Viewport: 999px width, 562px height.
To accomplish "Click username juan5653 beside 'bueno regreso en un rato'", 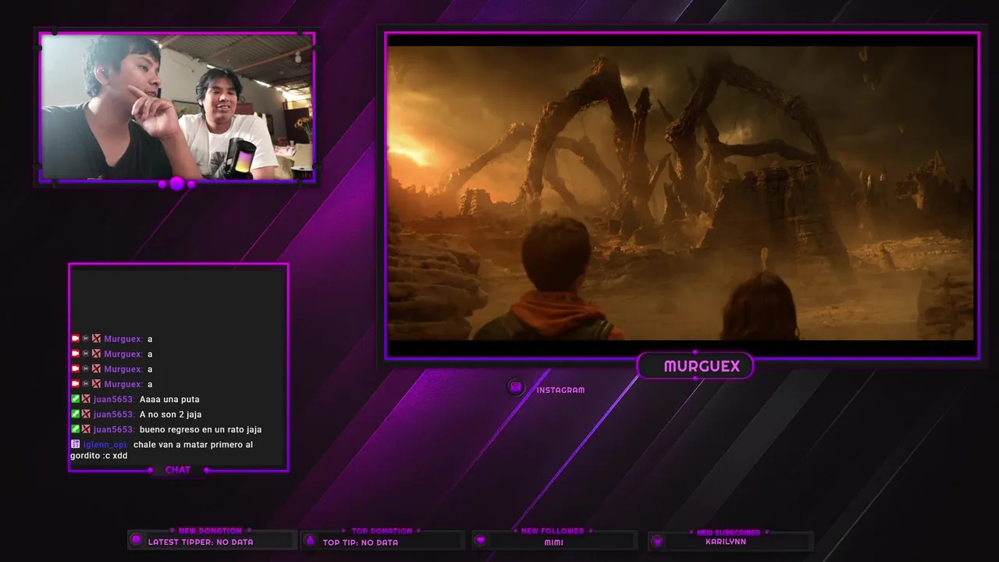I will click(114, 429).
